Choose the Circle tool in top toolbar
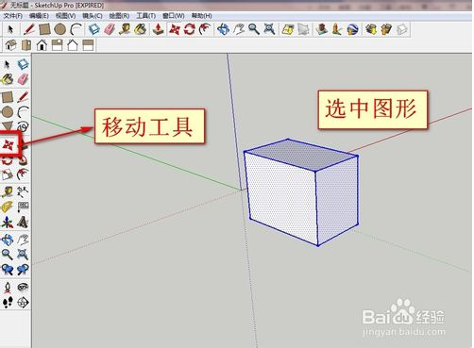This screenshot has width=474, height=348. [59, 29]
